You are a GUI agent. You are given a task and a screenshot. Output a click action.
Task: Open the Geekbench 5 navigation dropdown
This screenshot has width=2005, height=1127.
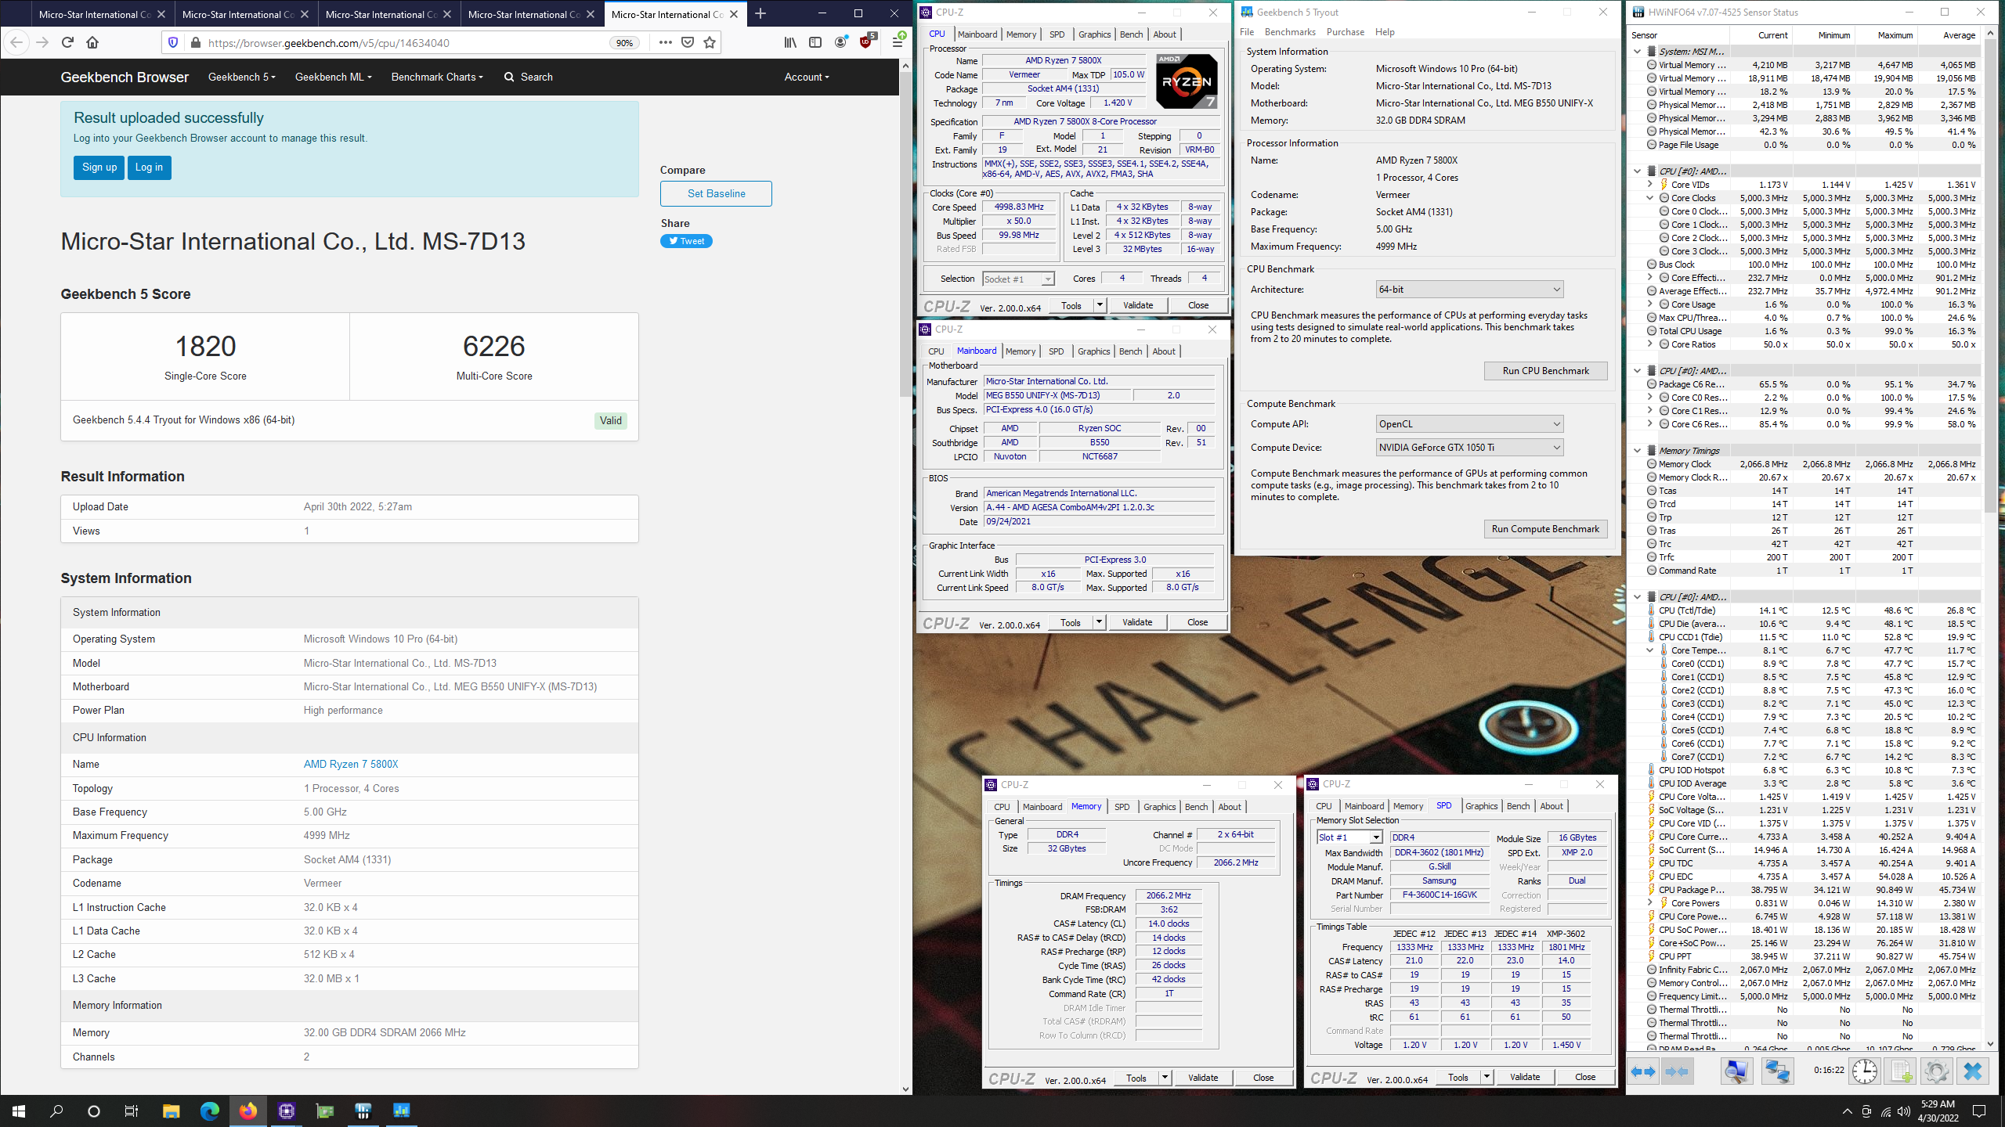point(241,77)
